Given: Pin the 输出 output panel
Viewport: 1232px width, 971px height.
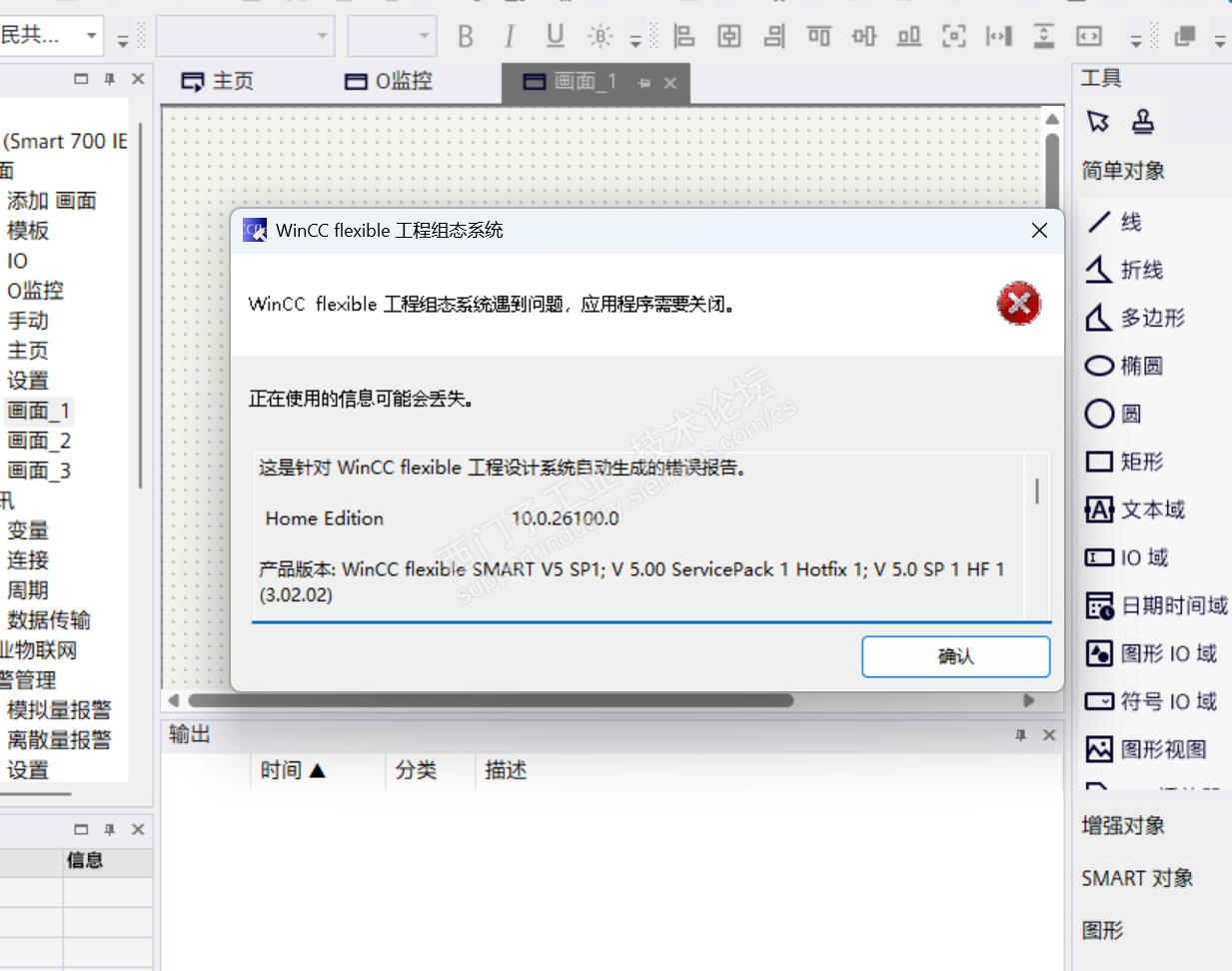Looking at the screenshot, I should pos(1020,735).
